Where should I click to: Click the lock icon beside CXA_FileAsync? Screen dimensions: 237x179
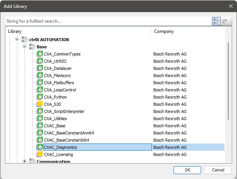pos(40,75)
